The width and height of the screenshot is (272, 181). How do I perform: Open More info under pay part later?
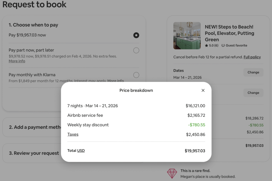click(x=17, y=61)
